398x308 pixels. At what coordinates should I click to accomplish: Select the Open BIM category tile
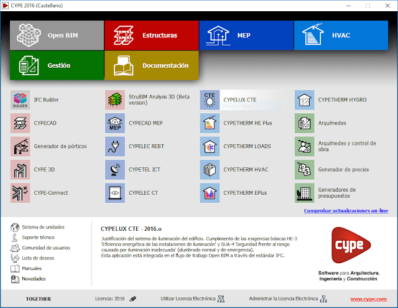(x=57, y=35)
